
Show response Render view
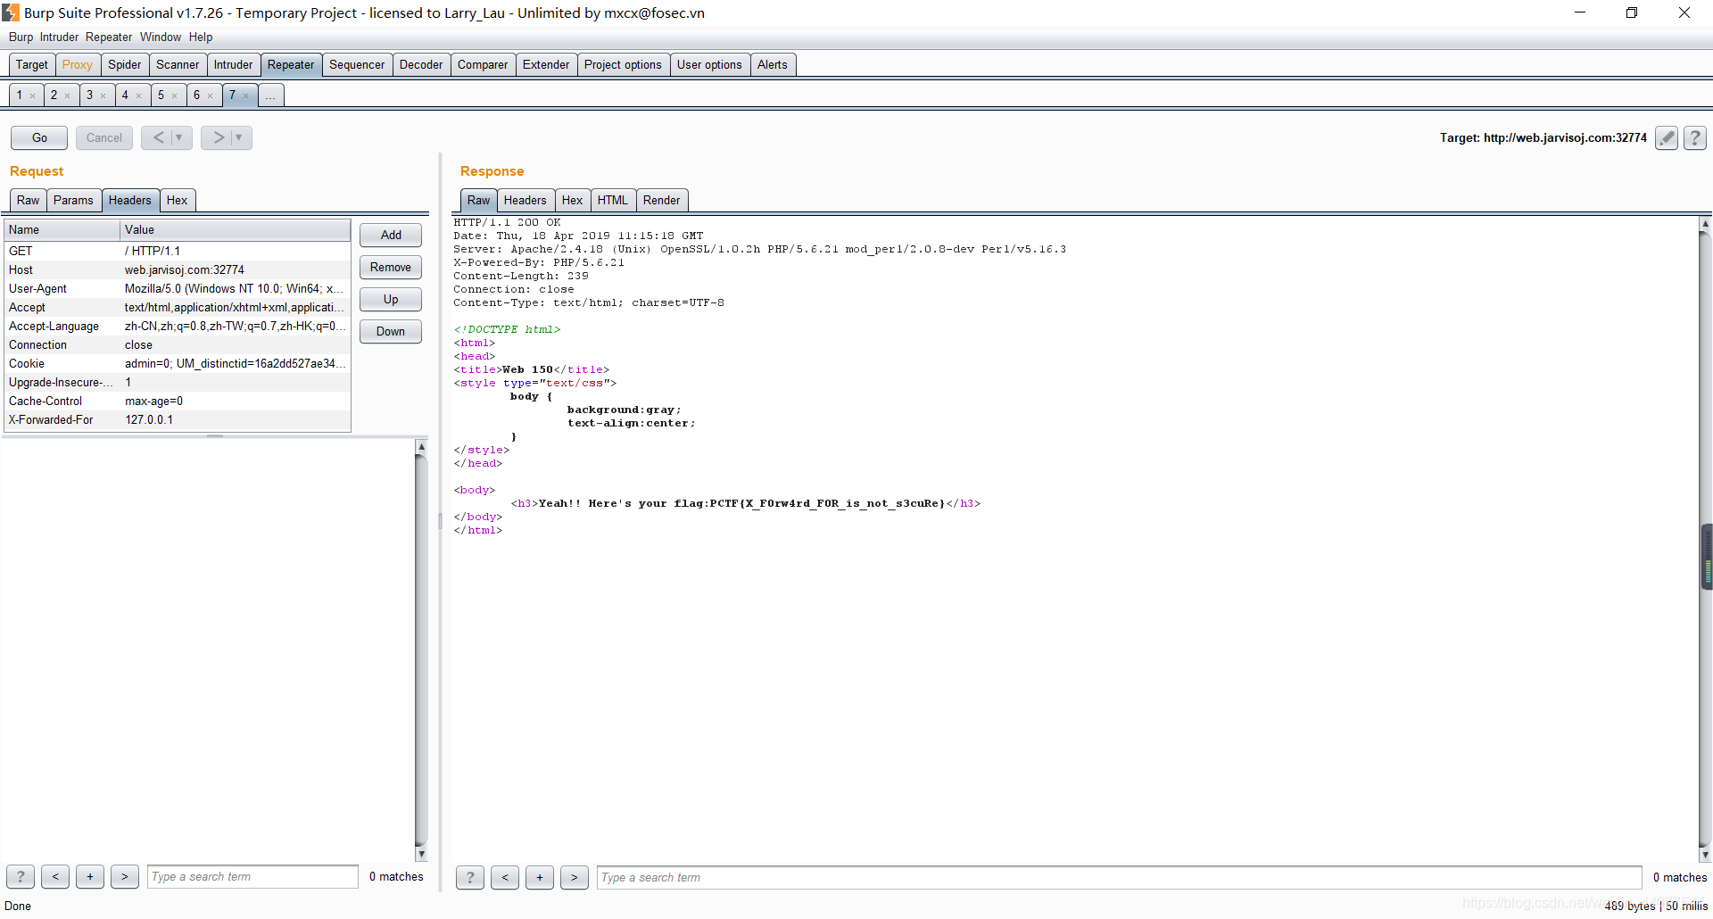click(662, 200)
